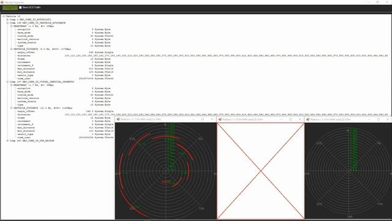Select custom_mode field in Comp 197 HEARTBEAT
The height and width of the screenshot is (221, 392).
coord(66,95)
